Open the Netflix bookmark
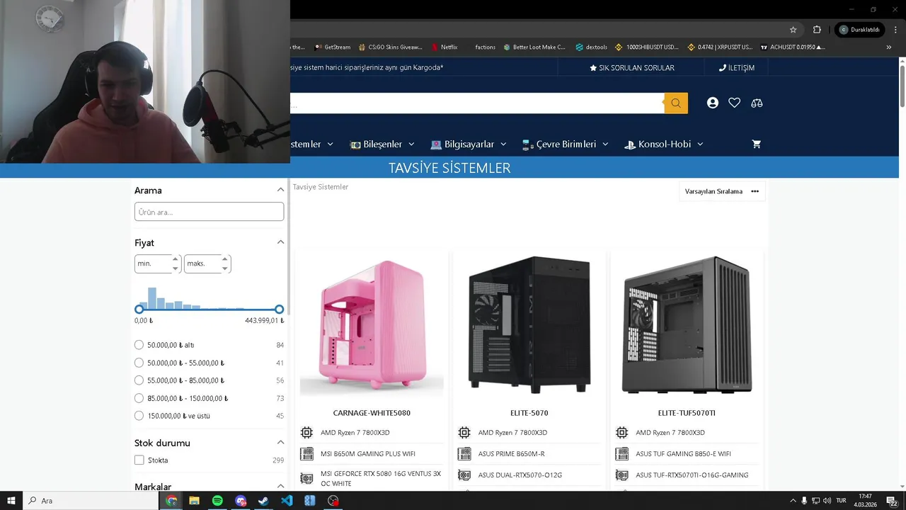The width and height of the screenshot is (906, 510). tap(445, 47)
